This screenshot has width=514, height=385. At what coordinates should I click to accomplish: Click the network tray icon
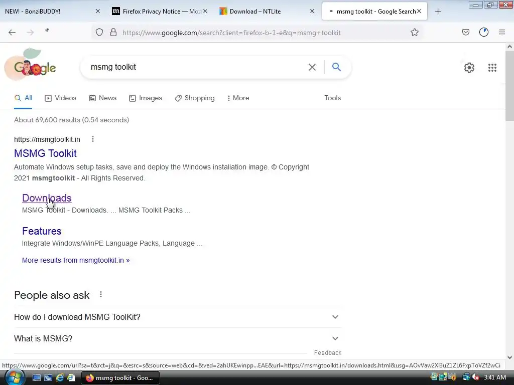coord(466,377)
